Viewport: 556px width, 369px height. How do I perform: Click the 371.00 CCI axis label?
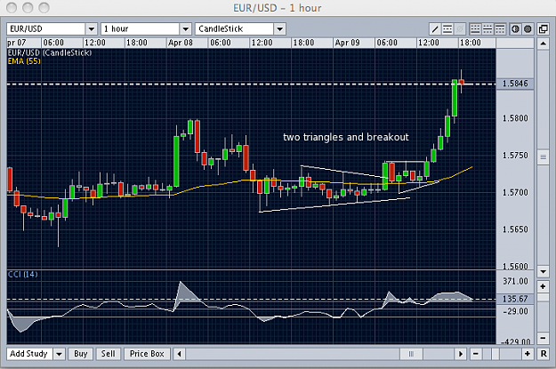pyautogui.click(x=515, y=281)
